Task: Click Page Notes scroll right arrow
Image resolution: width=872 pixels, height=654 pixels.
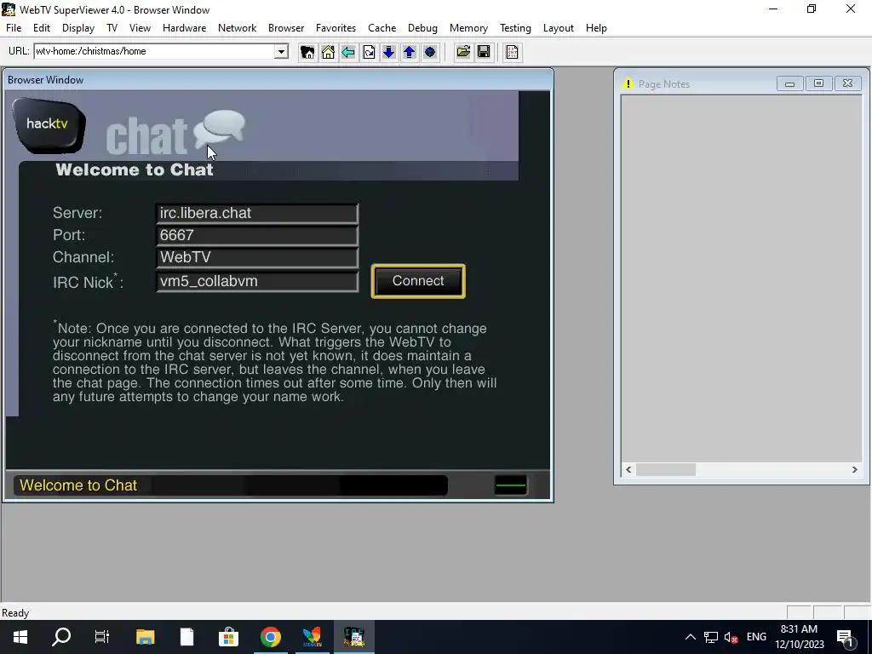Action: pos(854,470)
